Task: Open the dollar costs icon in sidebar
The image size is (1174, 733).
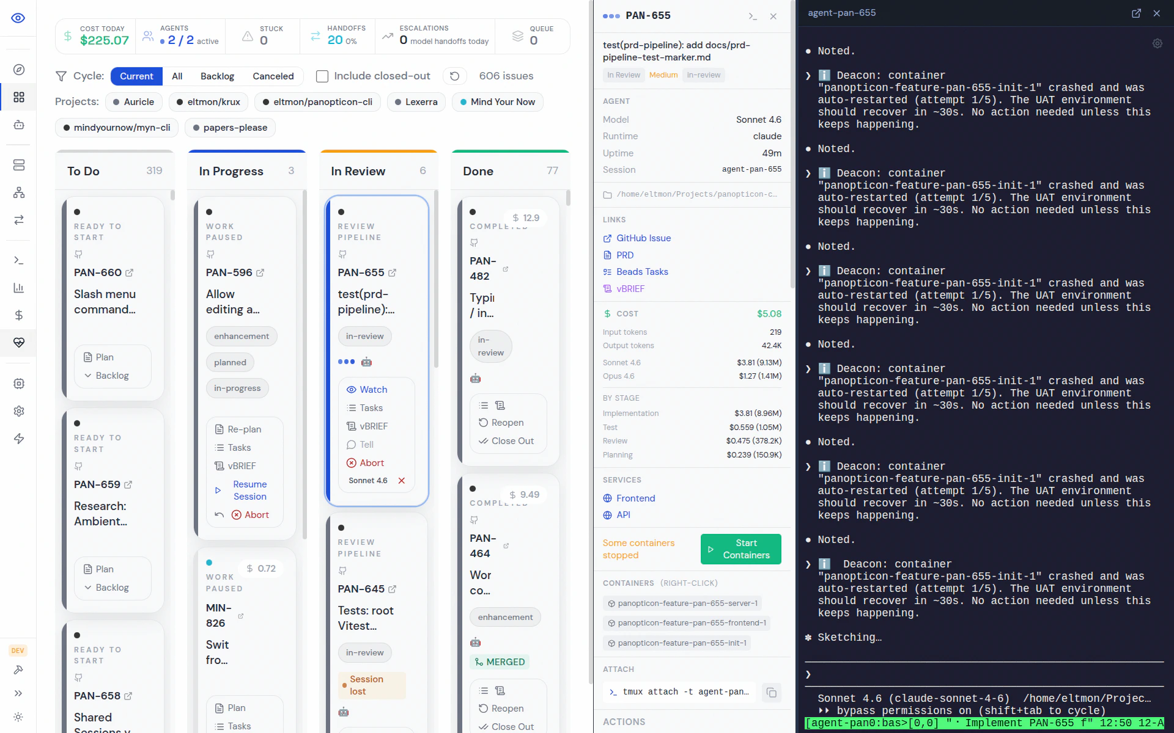Action: (19, 315)
